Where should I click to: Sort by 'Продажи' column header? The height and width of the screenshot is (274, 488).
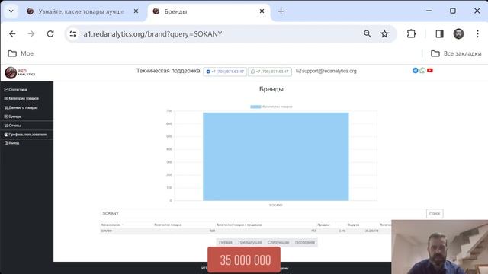(323, 225)
